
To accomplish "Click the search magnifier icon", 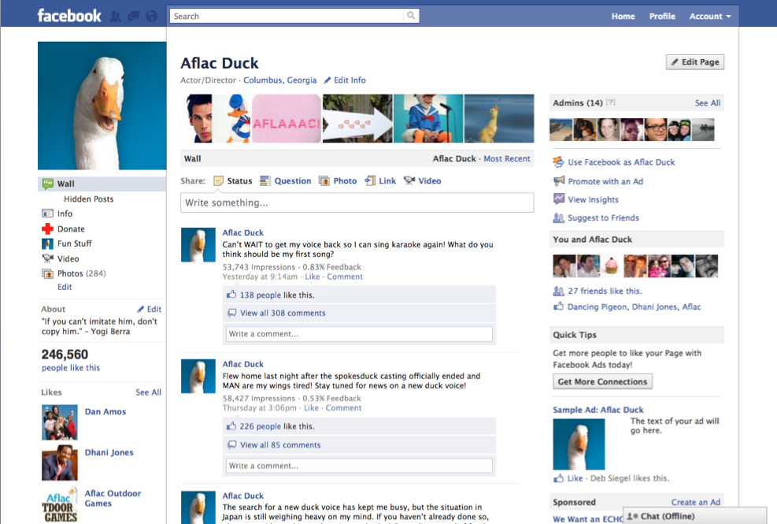I will tap(411, 16).
